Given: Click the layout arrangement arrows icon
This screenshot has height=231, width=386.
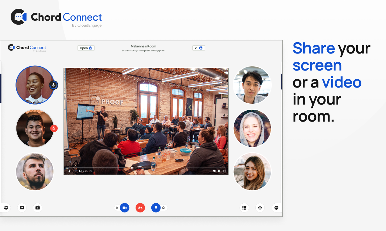Looking at the screenshot, I should point(260,208).
